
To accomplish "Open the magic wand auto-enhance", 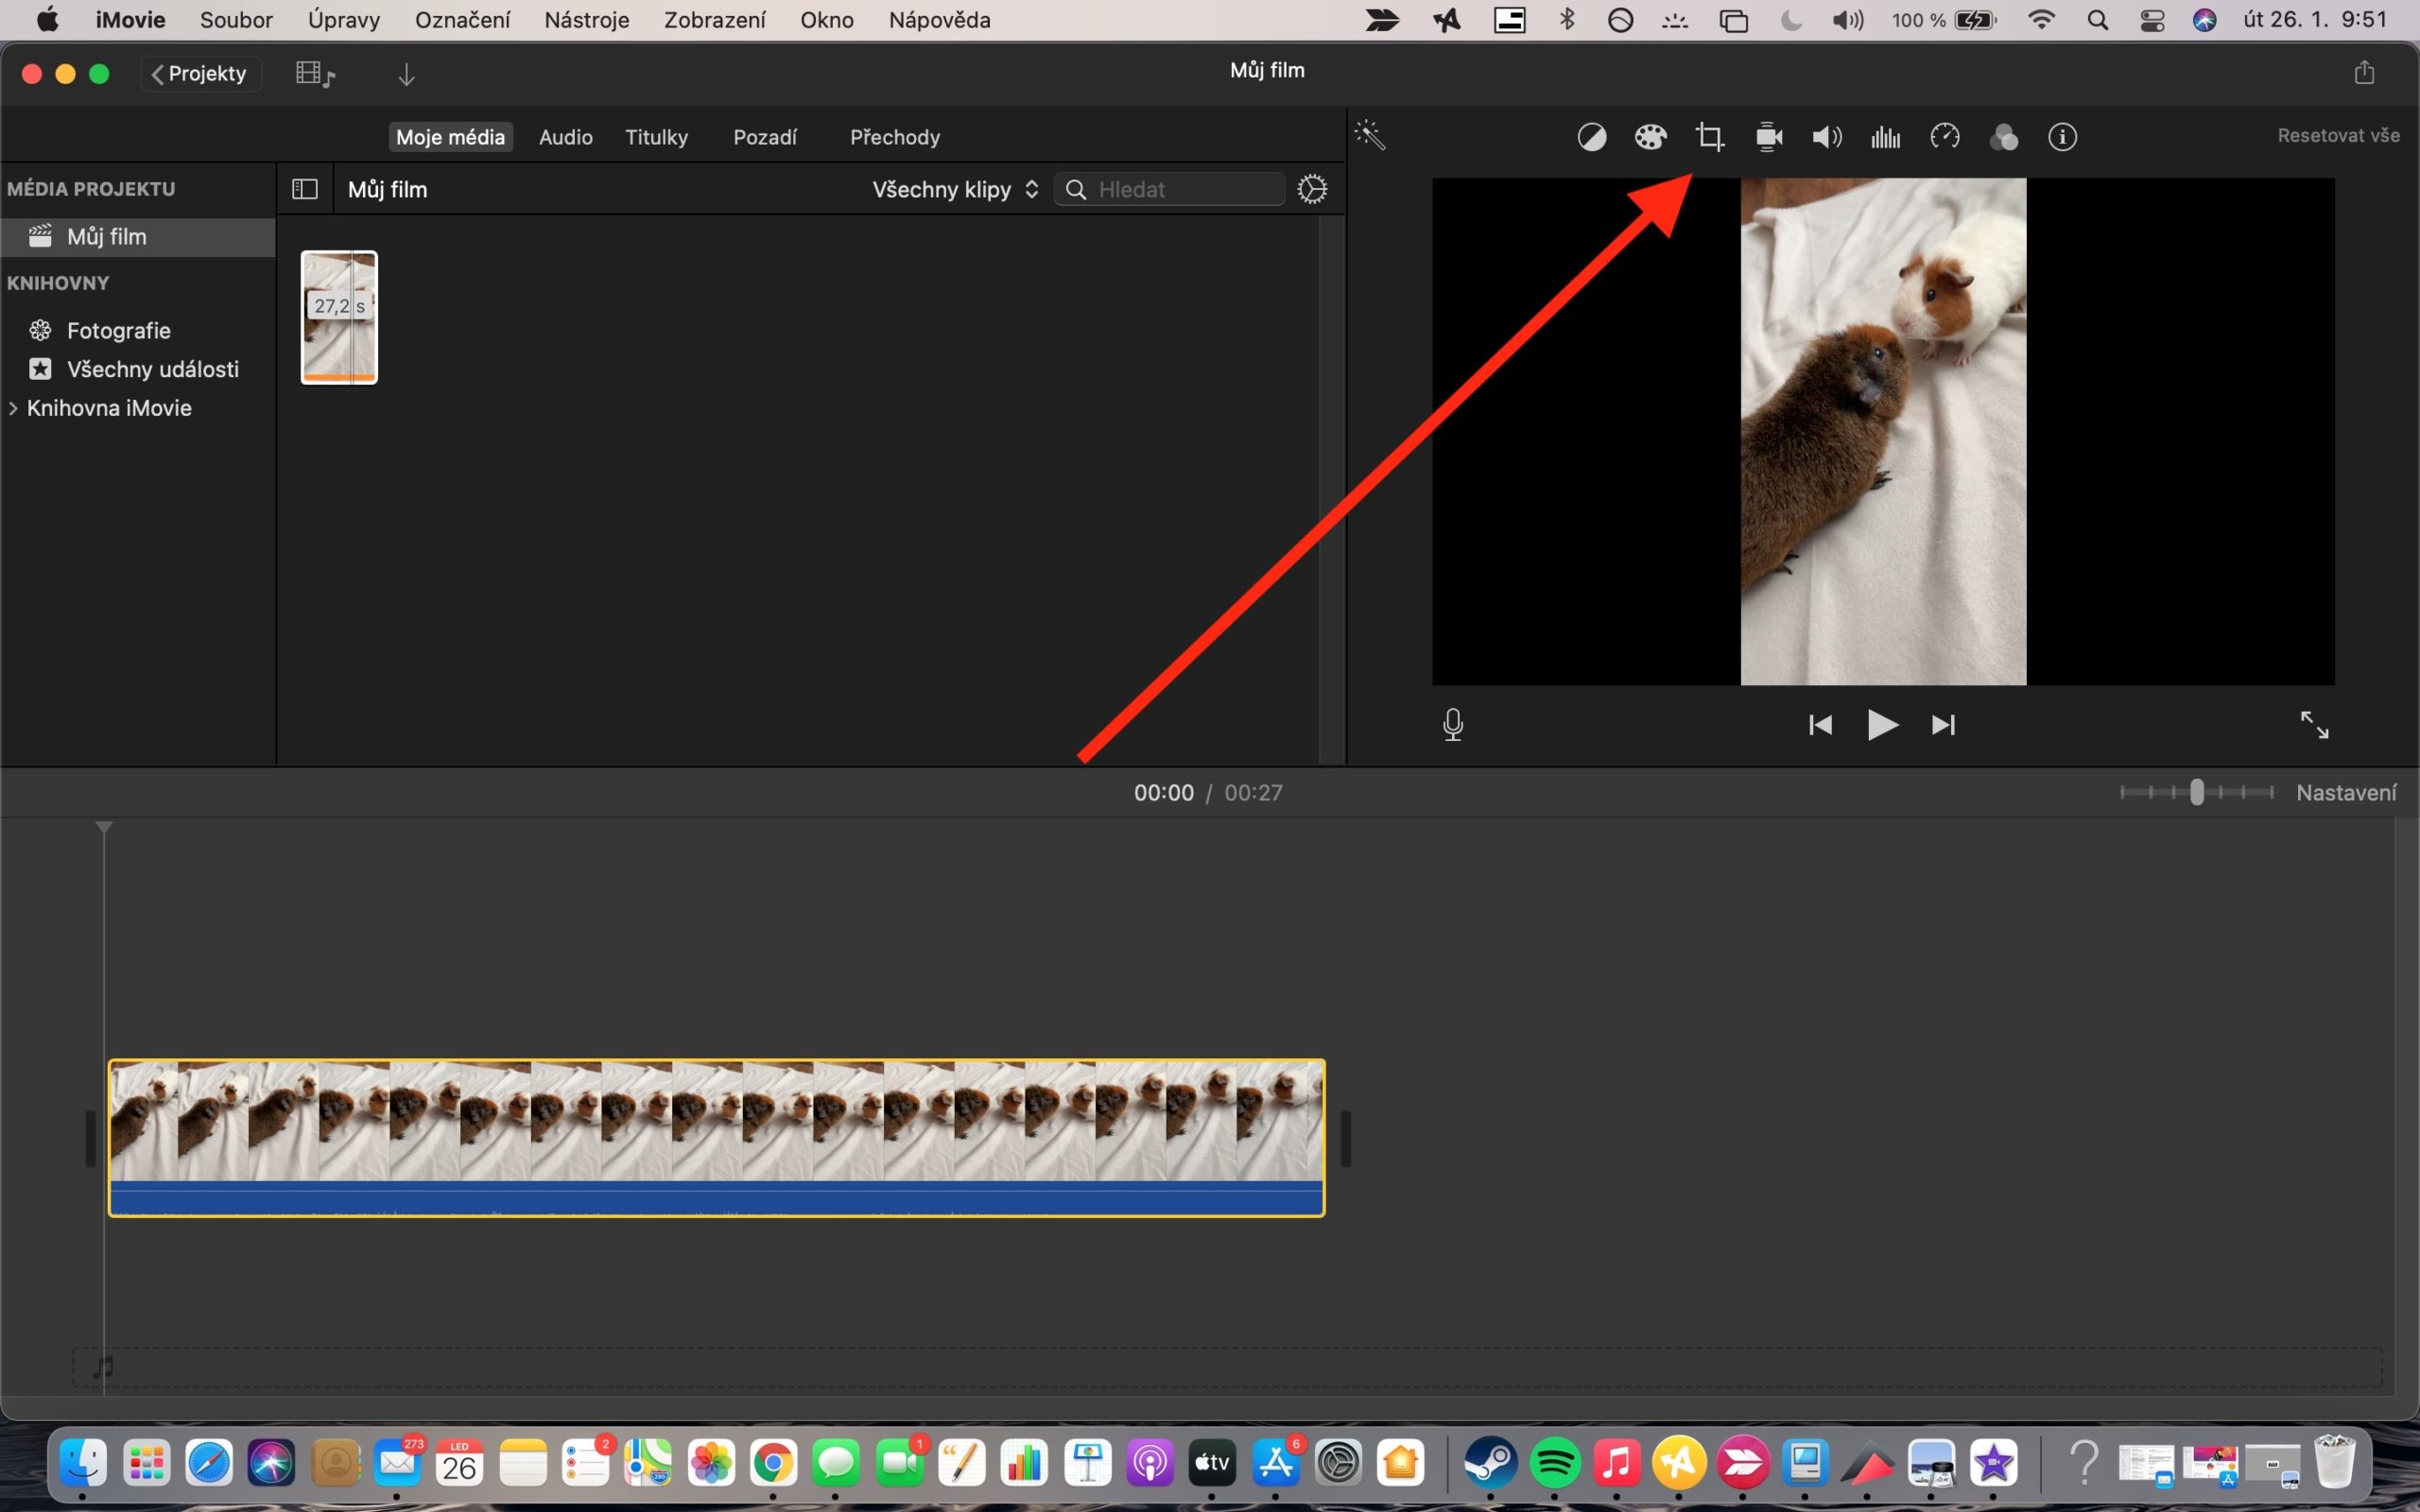I will tap(1370, 134).
